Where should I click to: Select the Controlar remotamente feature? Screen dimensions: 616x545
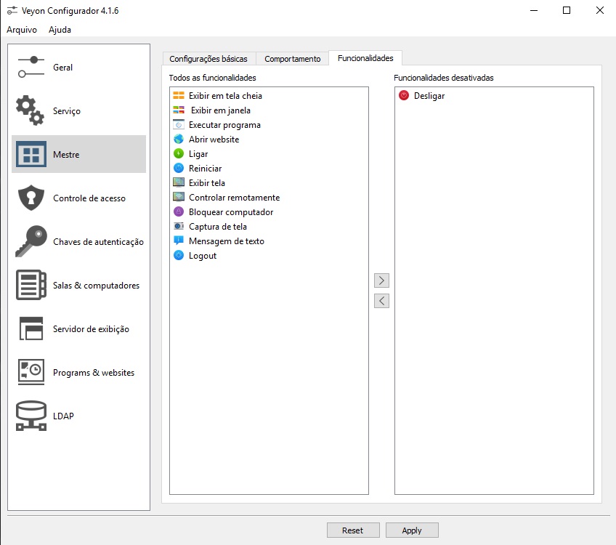tap(234, 198)
